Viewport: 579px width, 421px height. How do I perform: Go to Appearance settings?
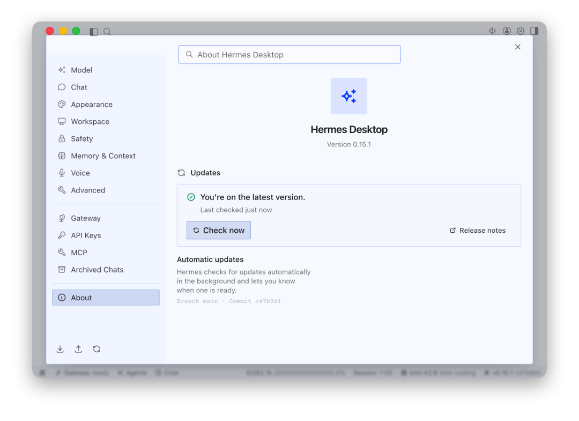coord(106,105)
